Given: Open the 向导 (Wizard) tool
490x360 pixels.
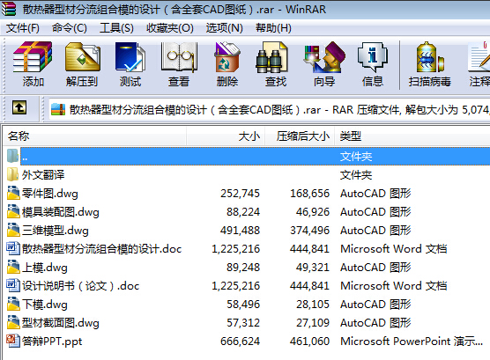Looking at the screenshot, I should [324, 57].
